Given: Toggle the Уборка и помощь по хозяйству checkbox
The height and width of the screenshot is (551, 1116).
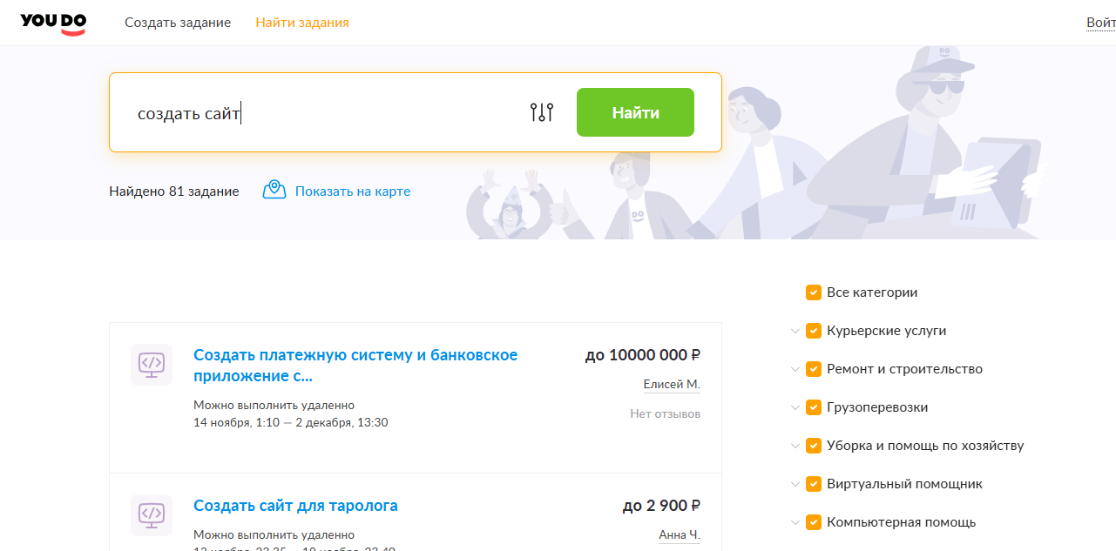Looking at the screenshot, I should [x=814, y=446].
